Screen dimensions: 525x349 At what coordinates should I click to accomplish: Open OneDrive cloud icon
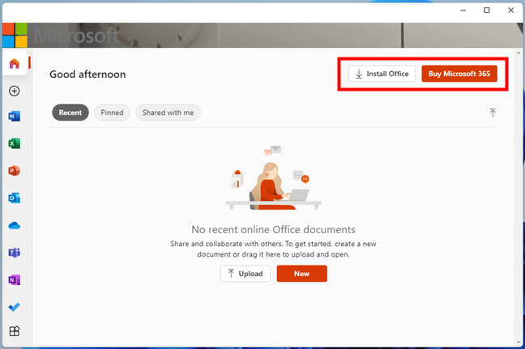[x=14, y=226]
